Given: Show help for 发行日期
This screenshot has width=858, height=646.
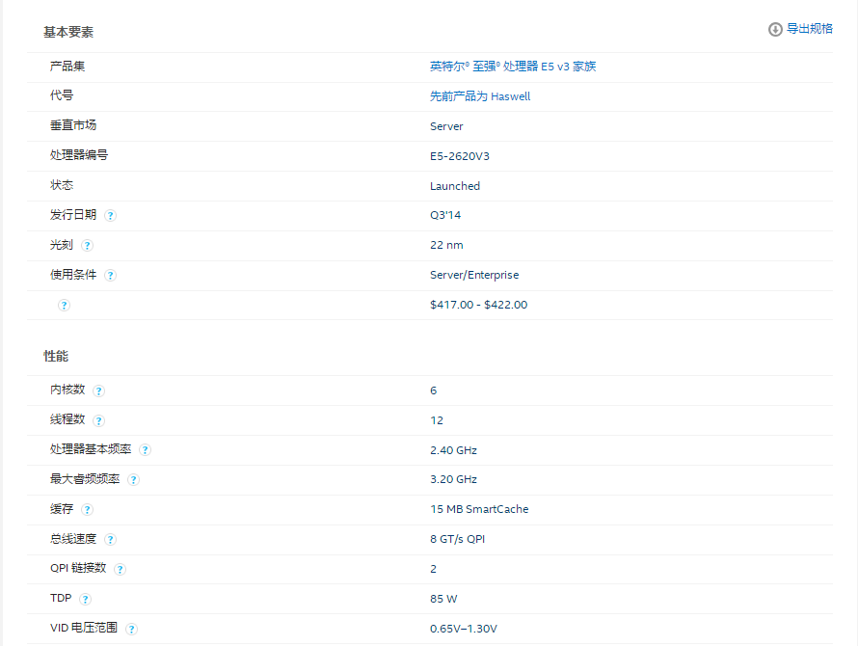Looking at the screenshot, I should 111,216.
